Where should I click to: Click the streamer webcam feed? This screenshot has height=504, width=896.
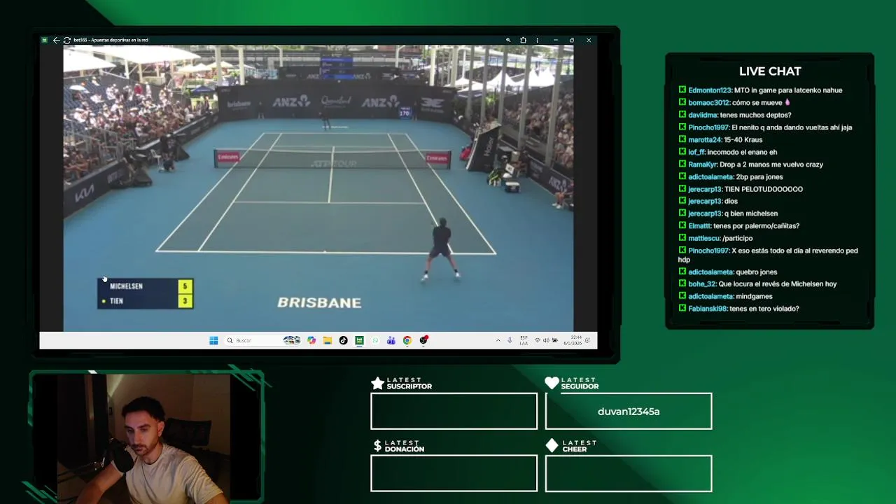click(x=143, y=438)
